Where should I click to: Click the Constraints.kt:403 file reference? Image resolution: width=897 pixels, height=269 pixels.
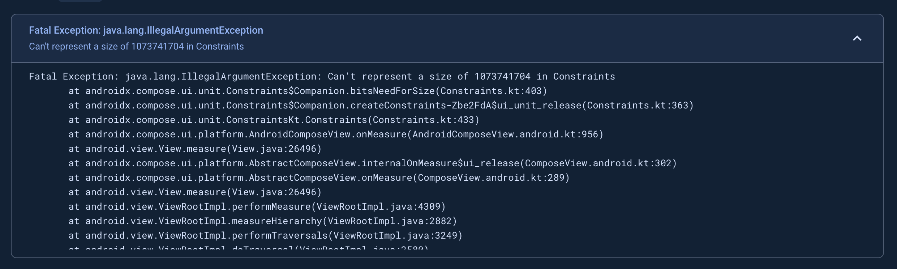491,91
